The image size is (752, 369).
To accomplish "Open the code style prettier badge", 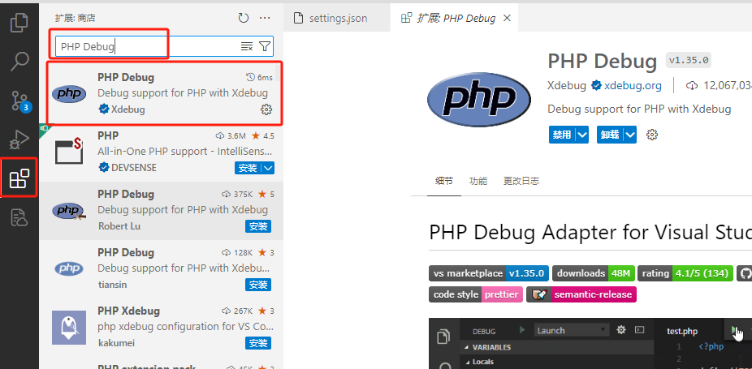I will pos(476,294).
